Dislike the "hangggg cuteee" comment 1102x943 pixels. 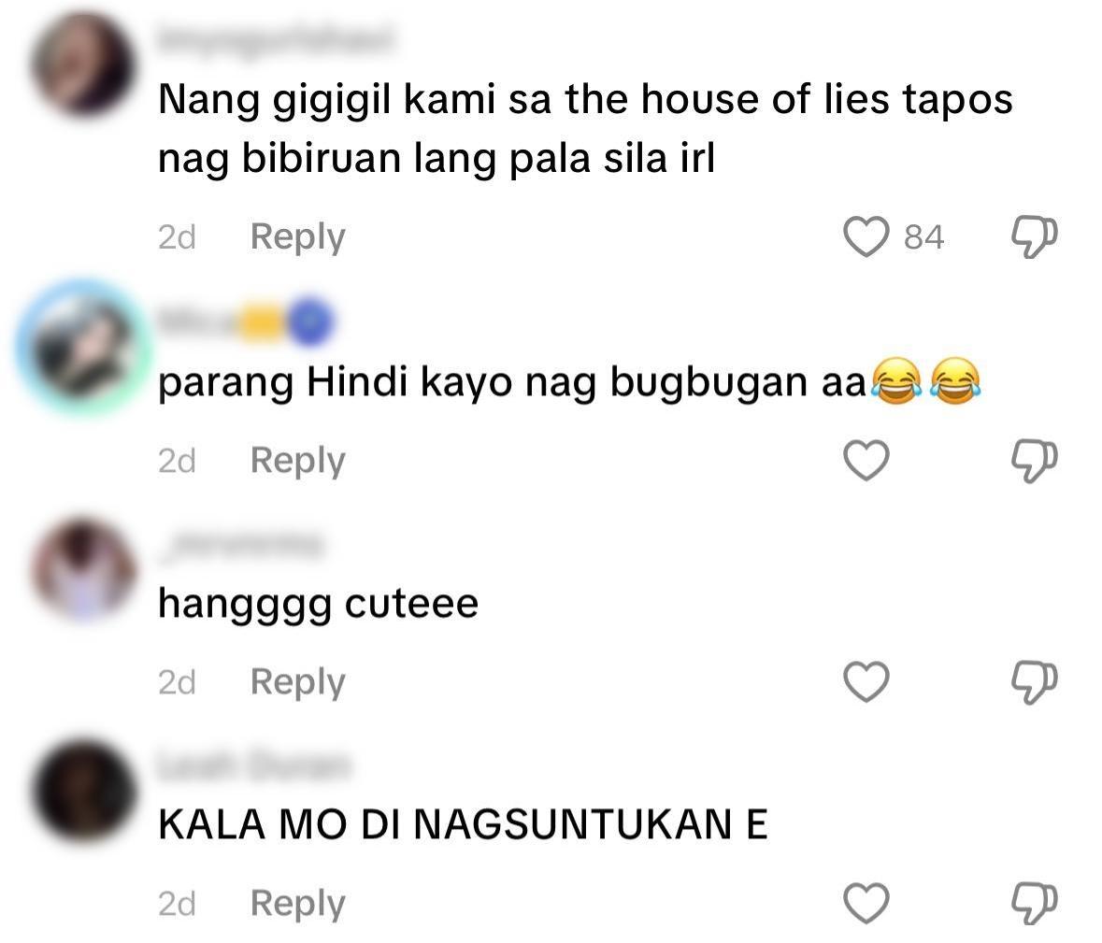[1034, 683]
